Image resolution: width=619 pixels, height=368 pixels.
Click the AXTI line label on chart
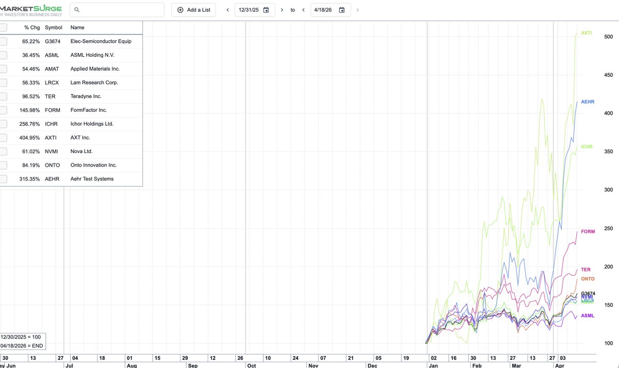pos(587,33)
